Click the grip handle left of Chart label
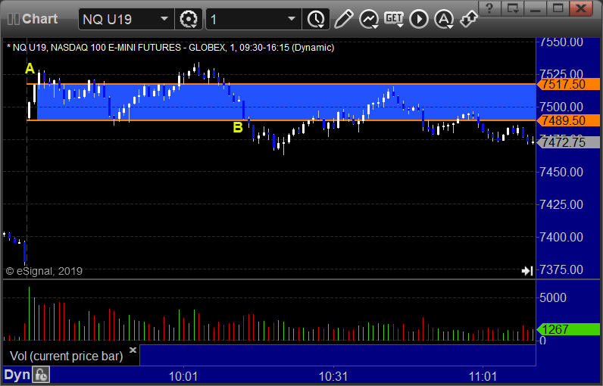This screenshot has width=603, height=386. (x=14, y=19)
